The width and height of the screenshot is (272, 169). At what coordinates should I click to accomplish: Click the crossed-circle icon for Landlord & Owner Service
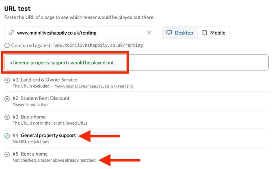click(x=7, y=80)
